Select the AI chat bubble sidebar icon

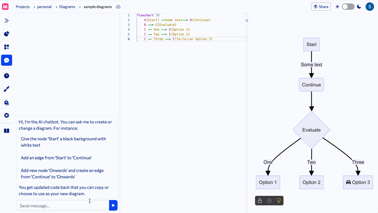6,60
